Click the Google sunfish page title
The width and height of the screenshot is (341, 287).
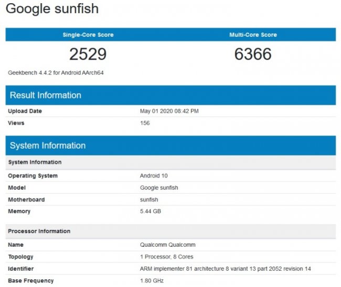[52, 9]
